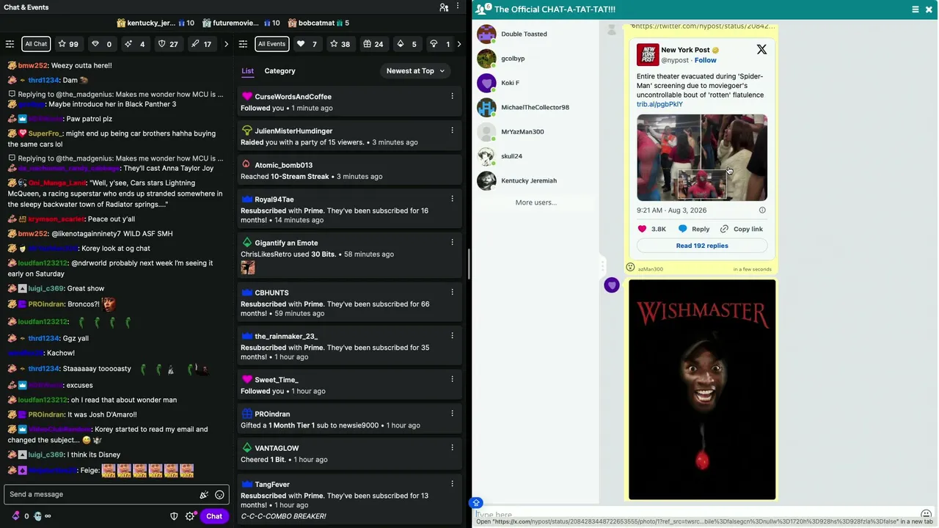Filter events by the count 1 chip
This screenshot has width=939, height=528.
tap(439, 44)
